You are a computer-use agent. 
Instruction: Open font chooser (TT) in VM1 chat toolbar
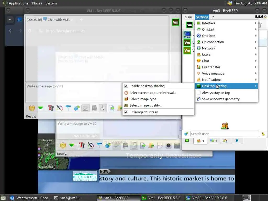(51, 108)
